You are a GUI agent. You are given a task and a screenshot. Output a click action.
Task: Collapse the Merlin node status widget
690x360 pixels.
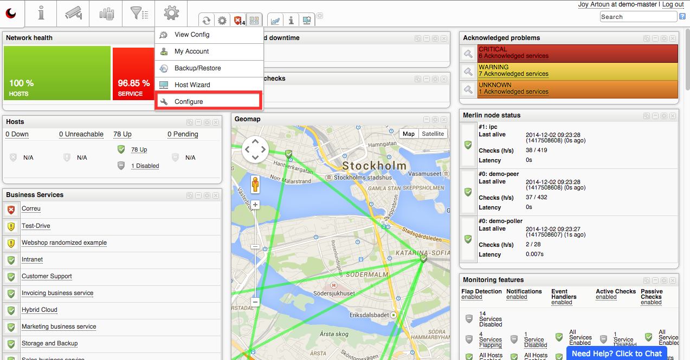tap(655, 116)
